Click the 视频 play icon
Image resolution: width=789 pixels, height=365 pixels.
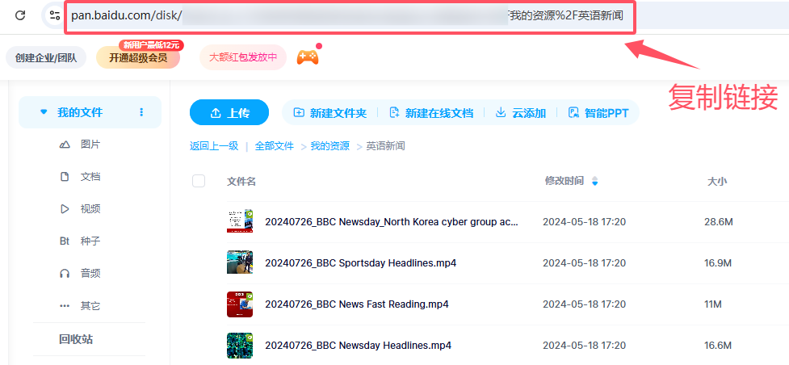[65, 209]
